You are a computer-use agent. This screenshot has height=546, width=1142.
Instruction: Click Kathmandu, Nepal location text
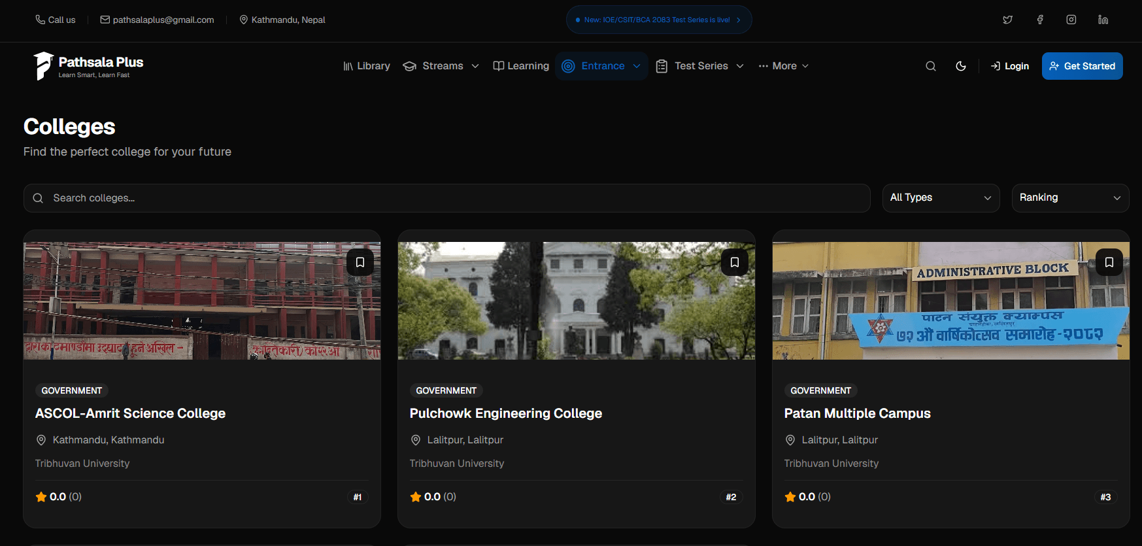(288, 20)
